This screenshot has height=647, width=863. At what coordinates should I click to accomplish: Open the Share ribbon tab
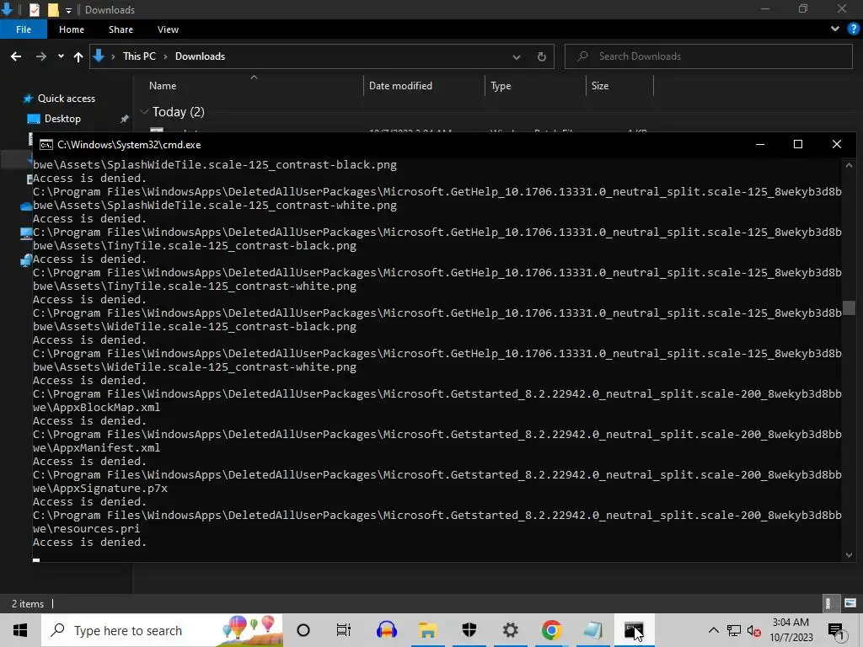point(121,29)
